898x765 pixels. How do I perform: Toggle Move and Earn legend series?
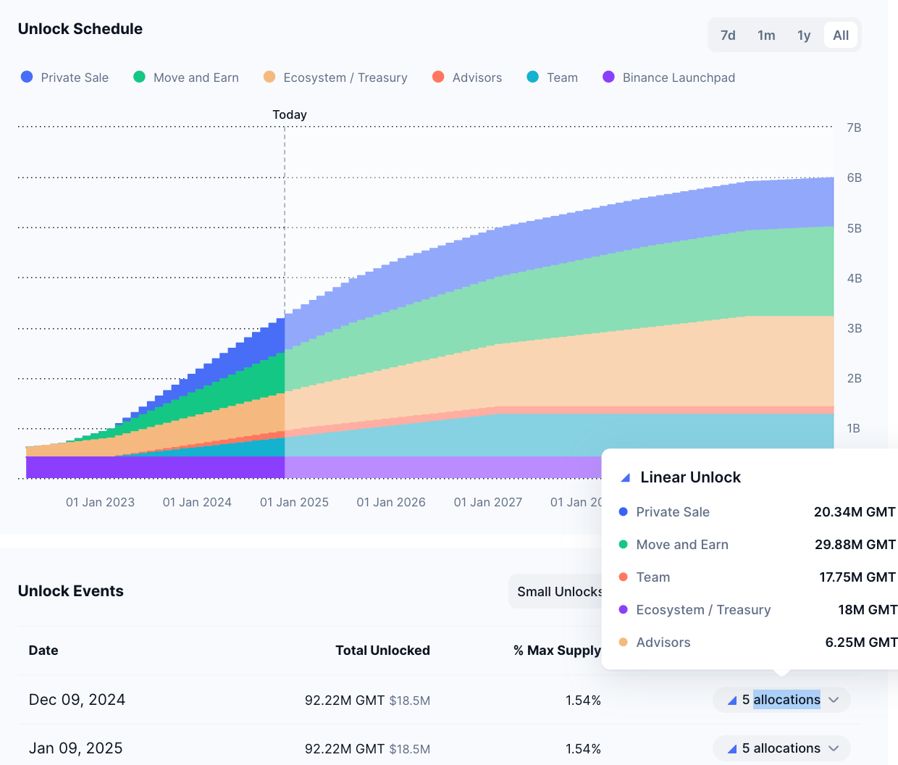[x=186, y=78]
